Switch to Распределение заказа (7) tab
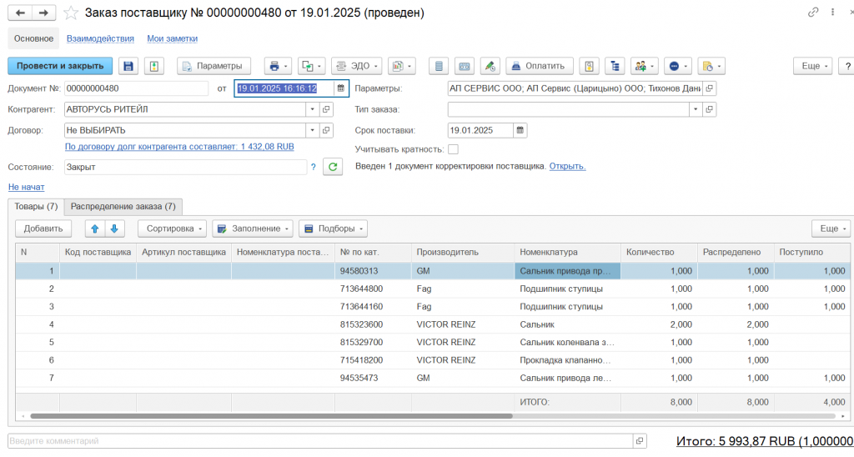 [123, 206]
